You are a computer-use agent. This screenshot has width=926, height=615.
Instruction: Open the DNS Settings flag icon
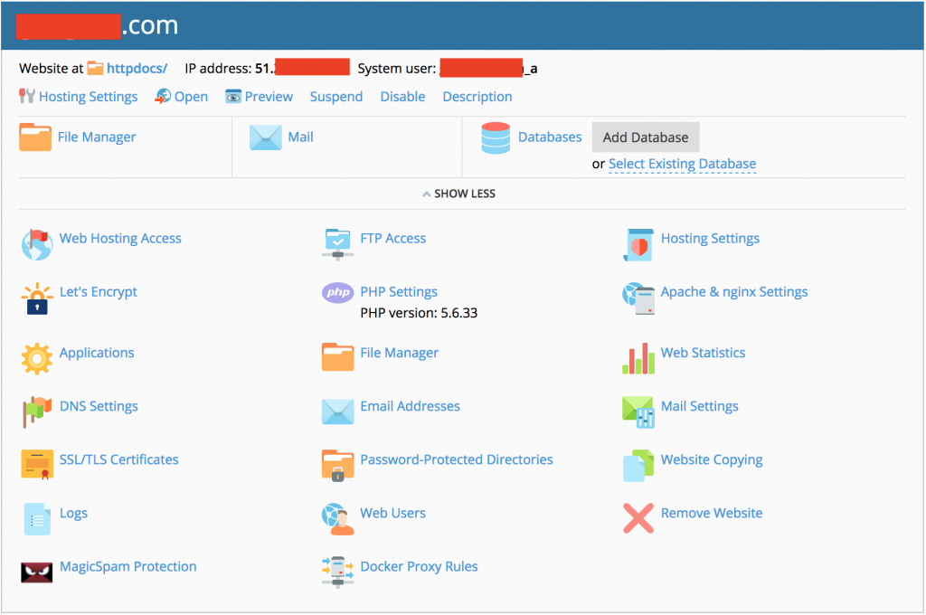tap(36, 412)
